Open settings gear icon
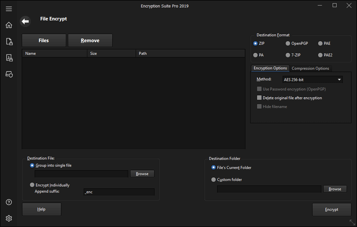357x227 pixels. coord(9,218)
